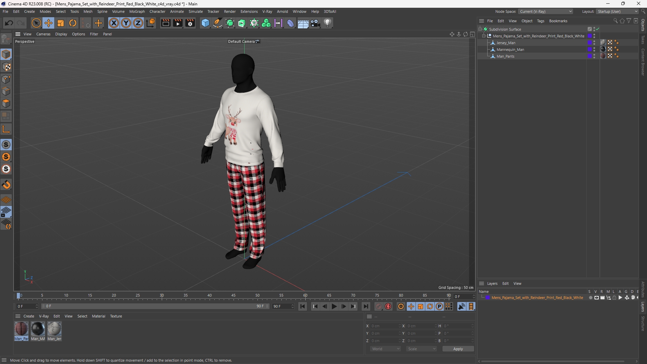
Task: Open the Node Space dropdown
Action: (x=545, y=11)
